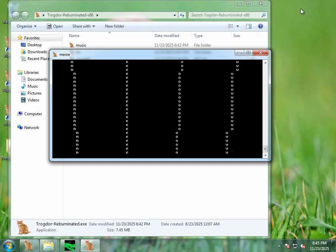The width and height of the screenshot is (336, 252).
Task: Click the Forward navigation button in Explorer
Action: coord(25,15)
